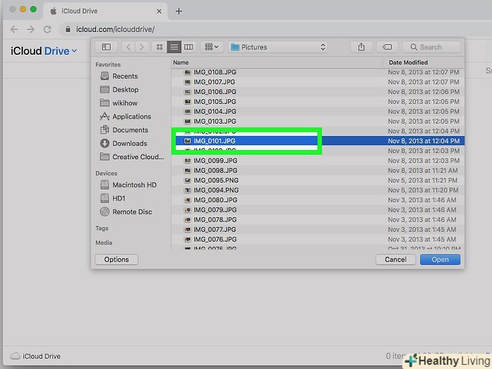The width and height of the screenshot is (492, 369).
Task: Select Recents in the sidebar
Action: 125,76
